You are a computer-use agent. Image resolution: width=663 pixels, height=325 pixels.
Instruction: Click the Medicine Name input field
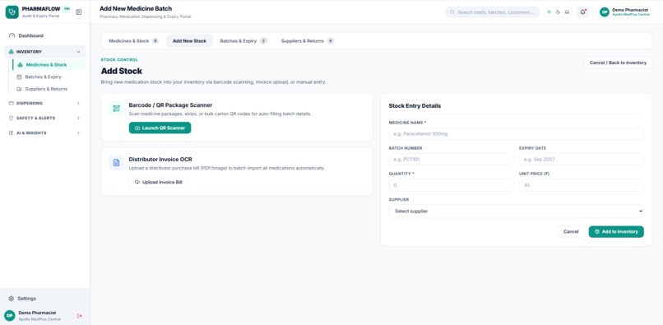[x=517, y=134]
